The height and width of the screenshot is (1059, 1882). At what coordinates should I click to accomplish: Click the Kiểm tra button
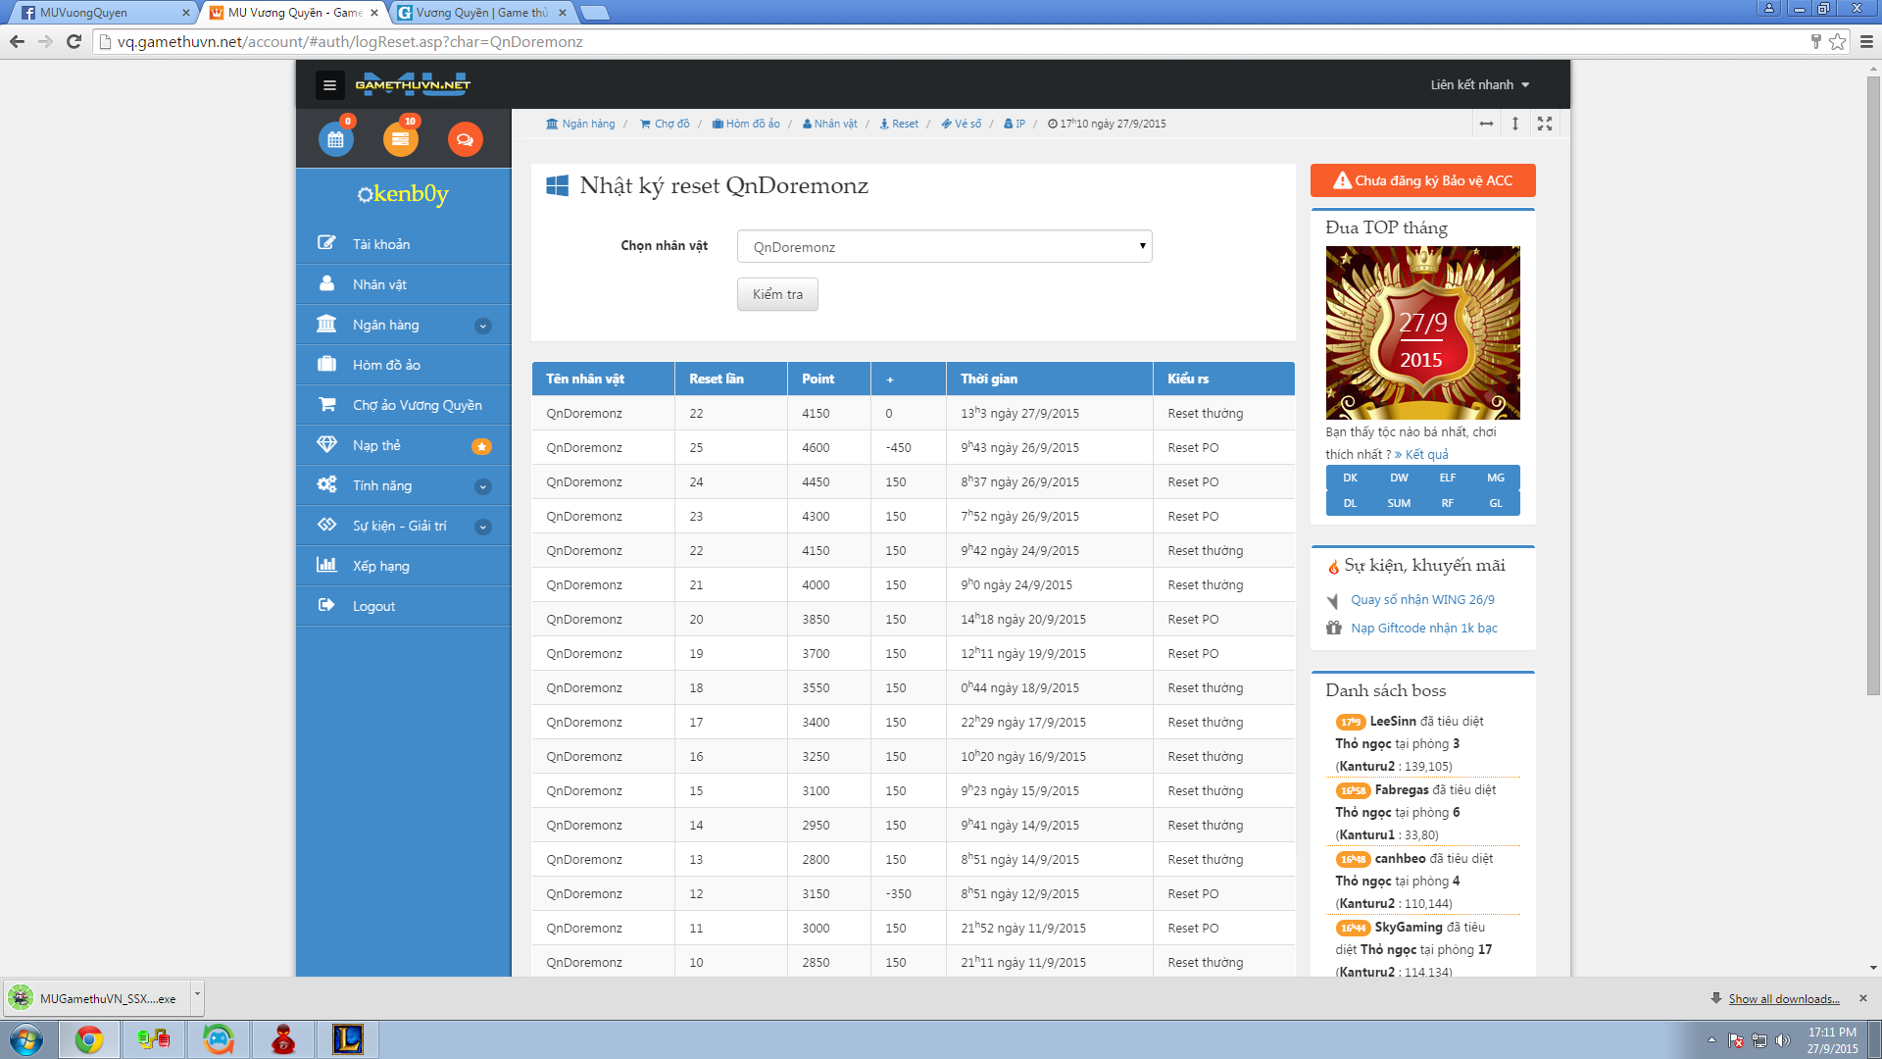[x=777, y=294]
